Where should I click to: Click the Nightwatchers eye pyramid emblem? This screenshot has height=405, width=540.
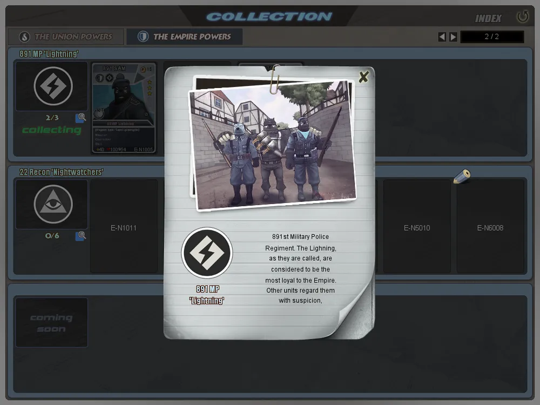(x=53, y=204)
